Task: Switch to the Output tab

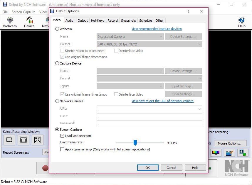Action: point(83,21)
